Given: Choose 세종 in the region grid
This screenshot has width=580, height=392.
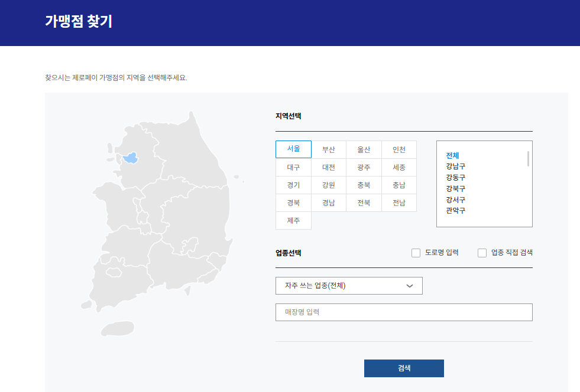Looking at the screenshot, I should 398,167.
